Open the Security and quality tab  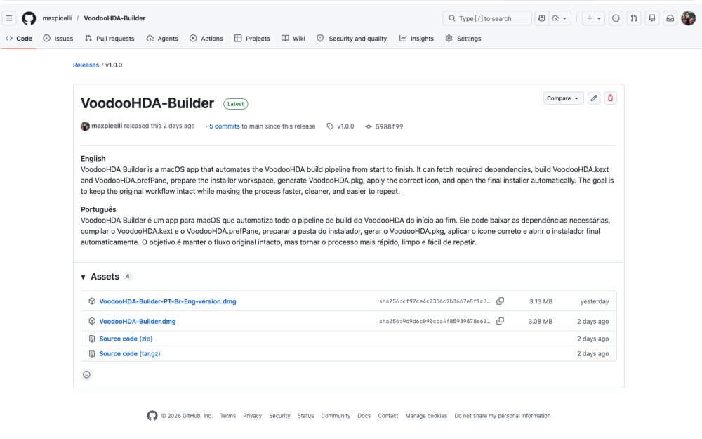pyautogui.click(x=352, y=39)
